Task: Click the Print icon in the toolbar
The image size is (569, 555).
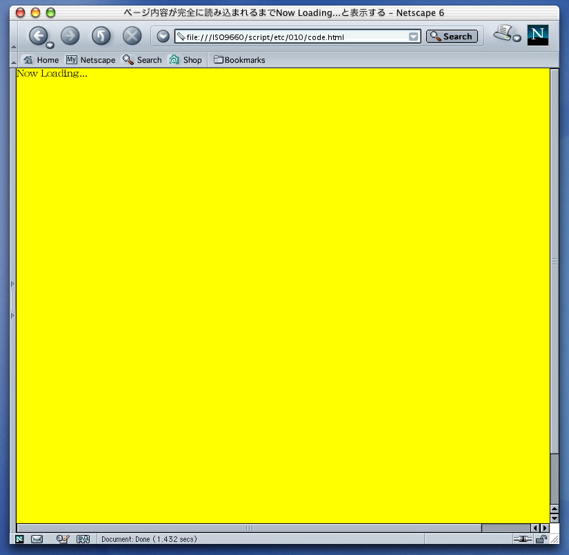Action: pos(503,33)
